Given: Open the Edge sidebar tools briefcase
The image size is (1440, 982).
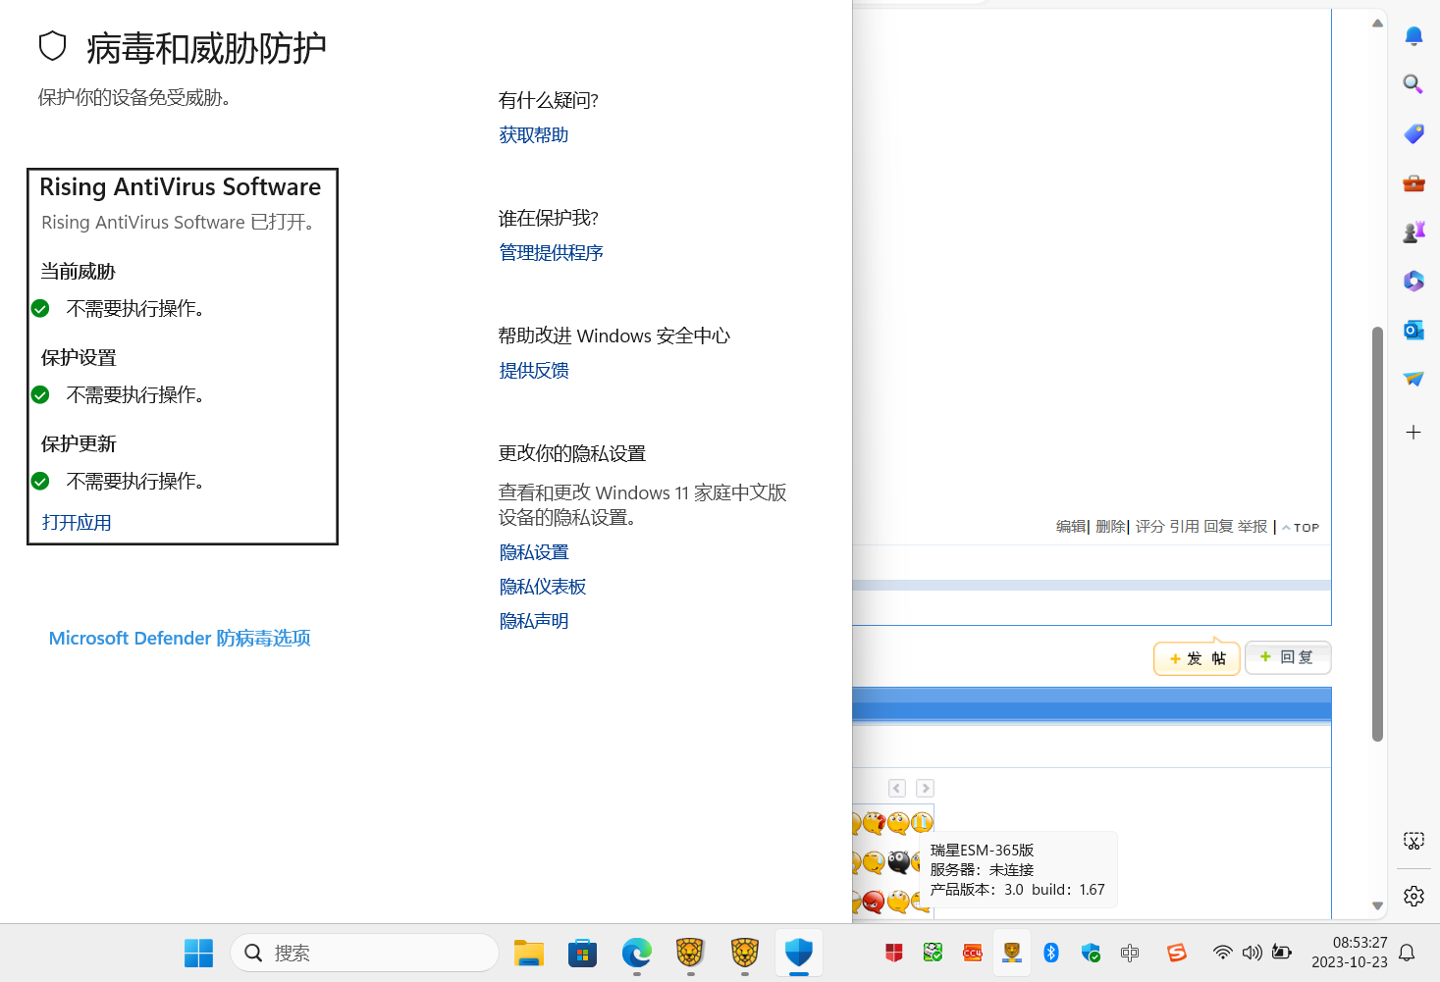Looking at the screenshot, I should [1413, 183].
